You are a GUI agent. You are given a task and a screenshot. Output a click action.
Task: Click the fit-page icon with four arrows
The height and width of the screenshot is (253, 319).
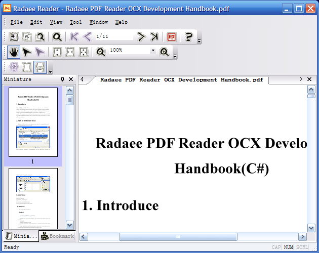pyautogui.click(x=84, y=52)
